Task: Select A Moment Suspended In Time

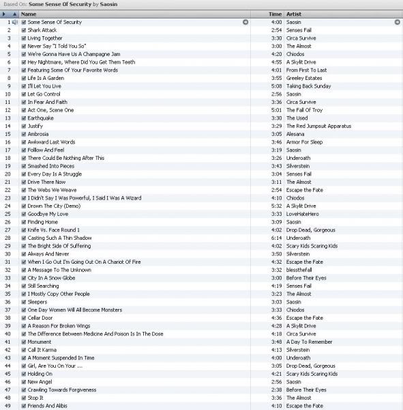Action: coord(61,358)
